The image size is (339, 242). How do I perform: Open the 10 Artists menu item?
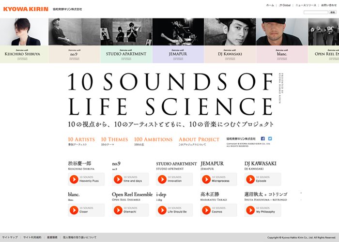tap(81, 141)
